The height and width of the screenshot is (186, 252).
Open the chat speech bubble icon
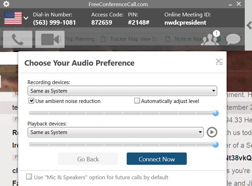click(x=233, y=39)
